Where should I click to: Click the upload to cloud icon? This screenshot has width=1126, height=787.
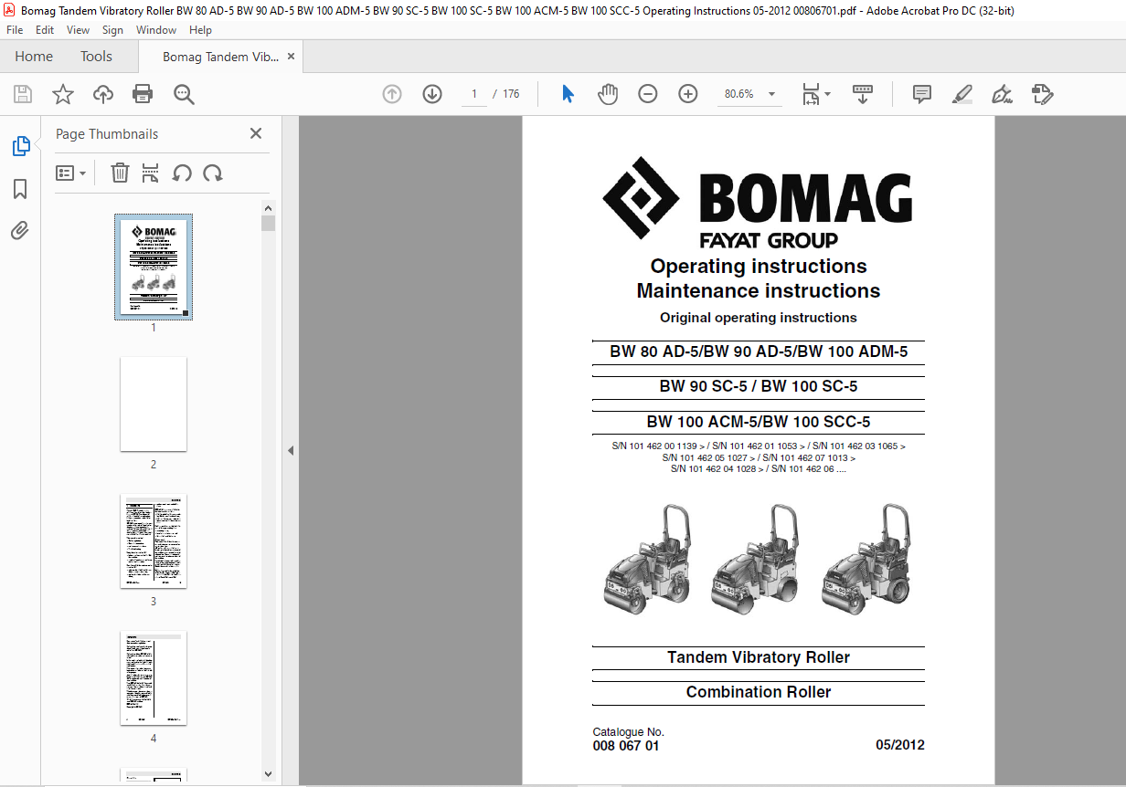pos(103,94)
